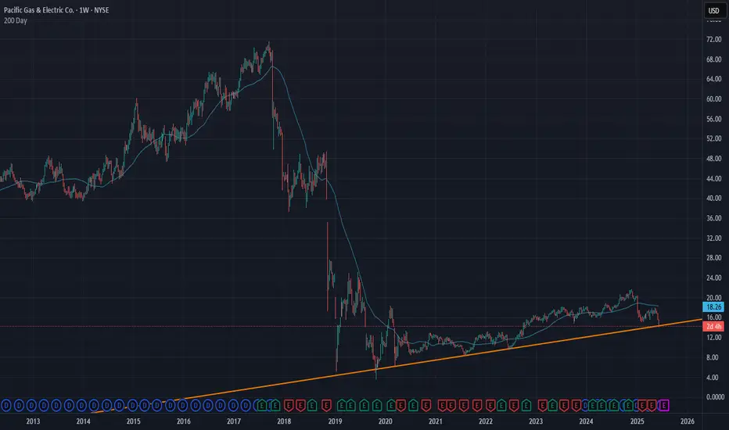Click the red E earnings marker beside the purple one
The image size is (729, 430).
point(653,405)
